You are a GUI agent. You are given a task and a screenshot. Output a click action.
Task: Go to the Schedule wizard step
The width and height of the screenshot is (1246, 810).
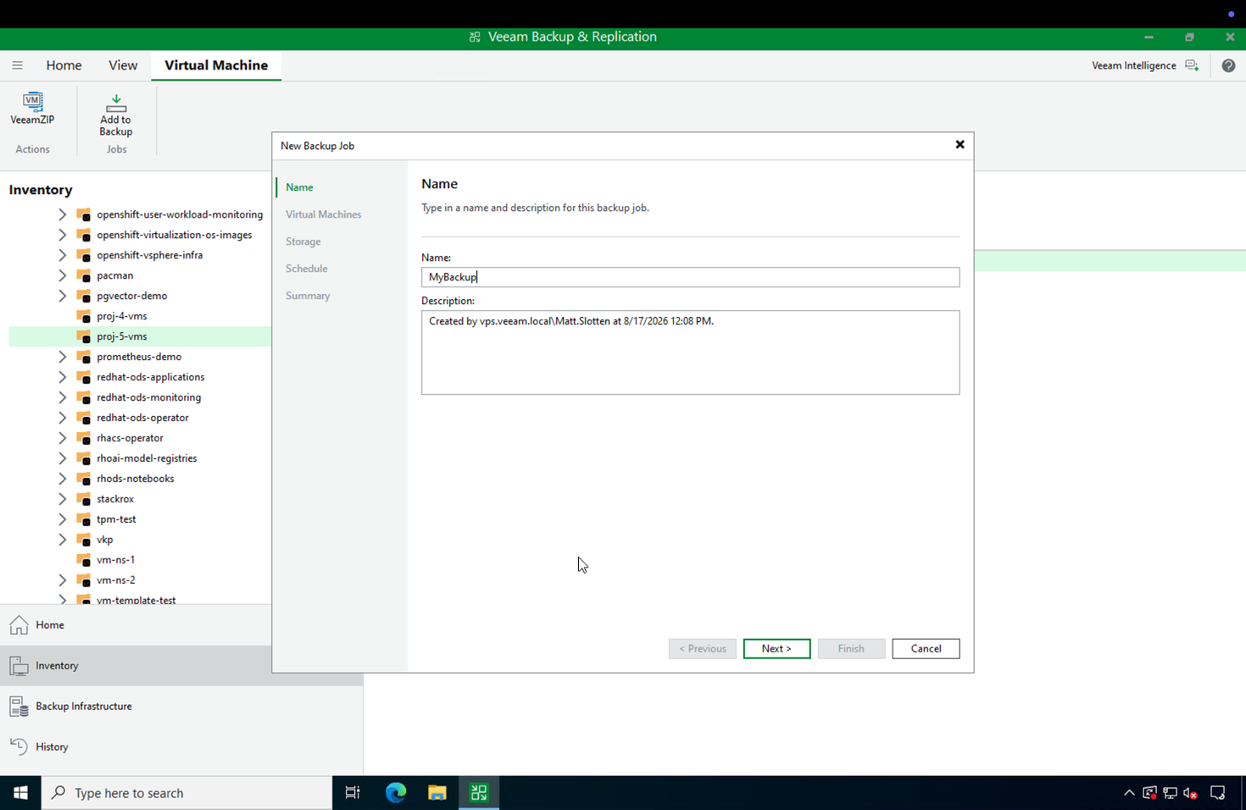[x=306, y=269]
